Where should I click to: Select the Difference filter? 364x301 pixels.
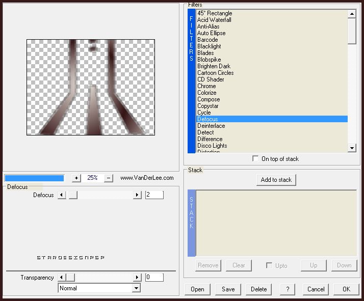pos(272,139)
